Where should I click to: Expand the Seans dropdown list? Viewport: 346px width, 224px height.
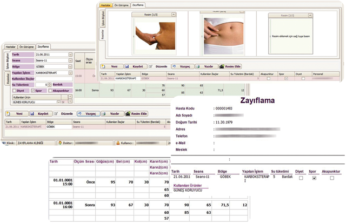(70, 60)
